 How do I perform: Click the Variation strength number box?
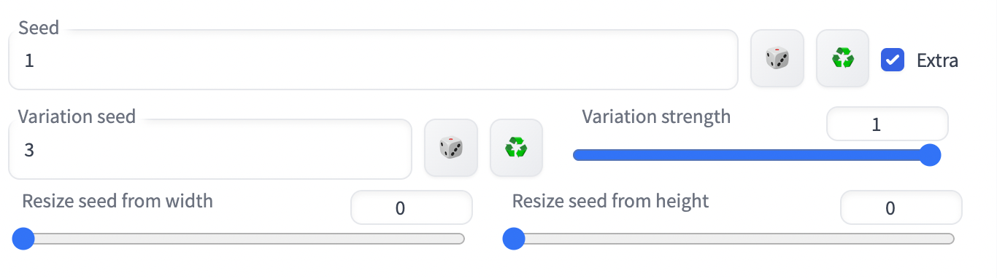887,124
